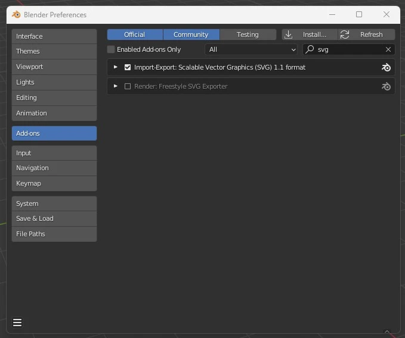Click Blender icon on Import-Export SVG row
This screenshot has width=405, height=338.
[x=386, y=67]
